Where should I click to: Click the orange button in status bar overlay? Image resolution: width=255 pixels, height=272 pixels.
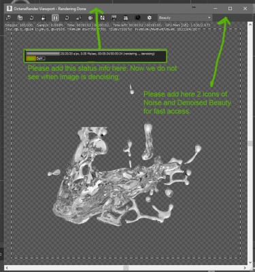31,58
